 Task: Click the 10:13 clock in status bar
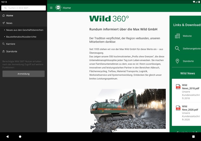[4, 2]
